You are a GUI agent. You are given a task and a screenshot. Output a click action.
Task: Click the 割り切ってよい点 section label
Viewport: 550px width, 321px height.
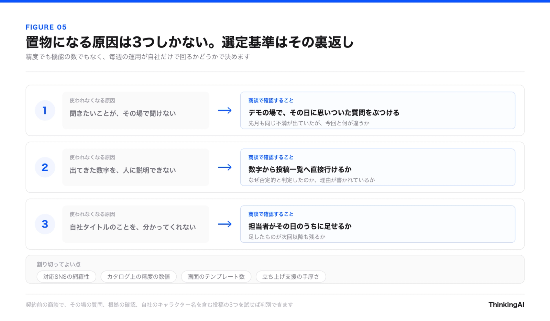click(x=58, y=264)
